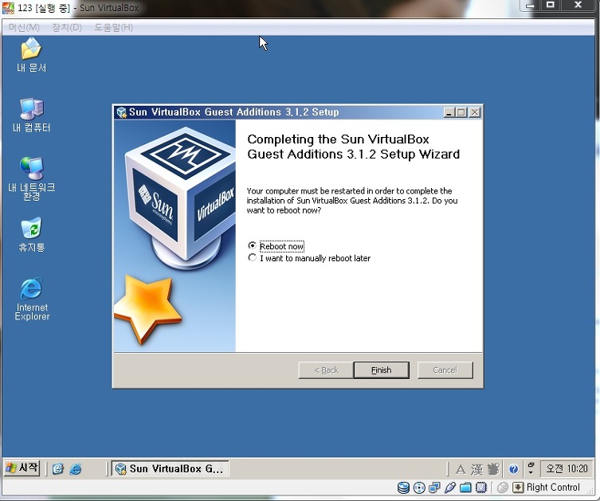Click the 漢 Hanja conversion icon
Image resolution: width=600 pixels, height=501 pixels.
pos(476,469)
